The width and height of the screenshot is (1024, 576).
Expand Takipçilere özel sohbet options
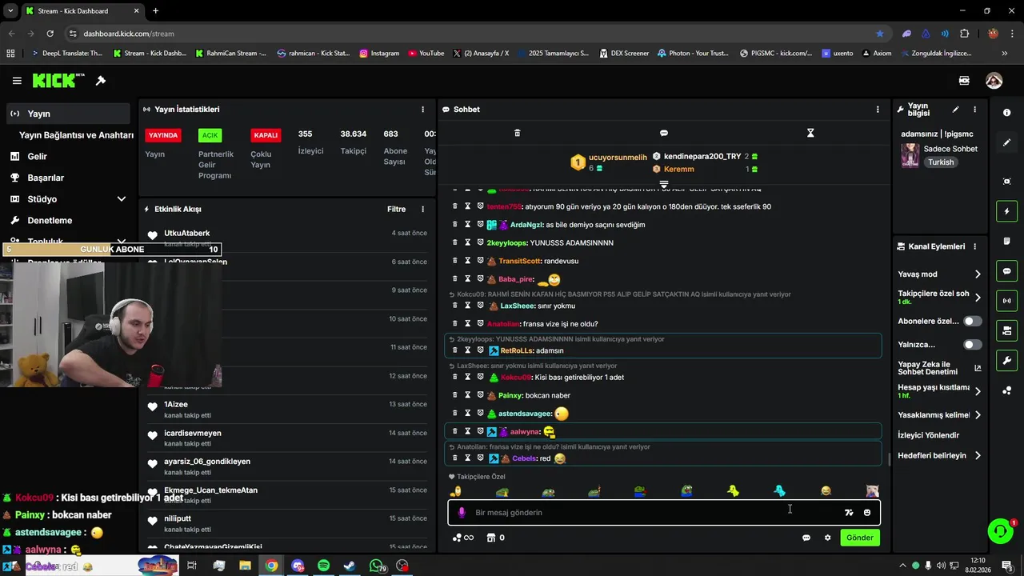tap(978, 298)
